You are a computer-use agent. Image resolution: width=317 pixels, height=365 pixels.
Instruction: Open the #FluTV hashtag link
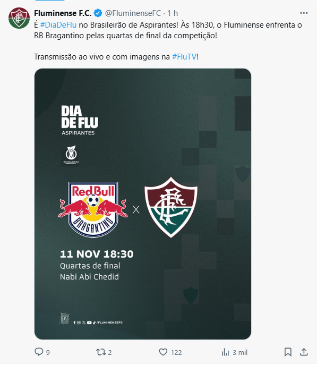(184, 57)
